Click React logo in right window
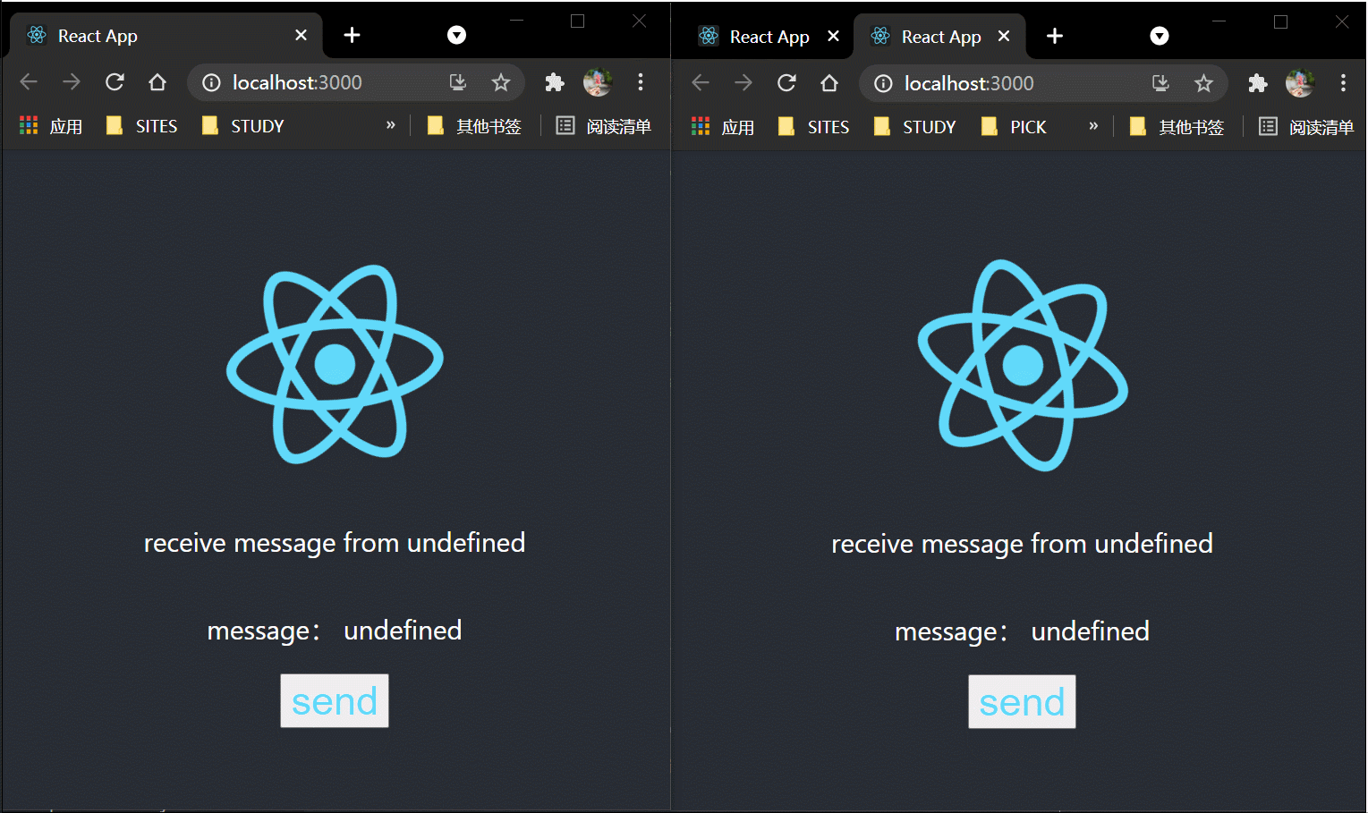This screenshot has height=813, width=1368. coord(1023,365)
